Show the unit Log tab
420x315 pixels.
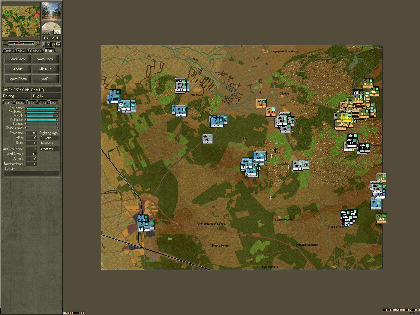pyautogui.click(x=53, y=103)
